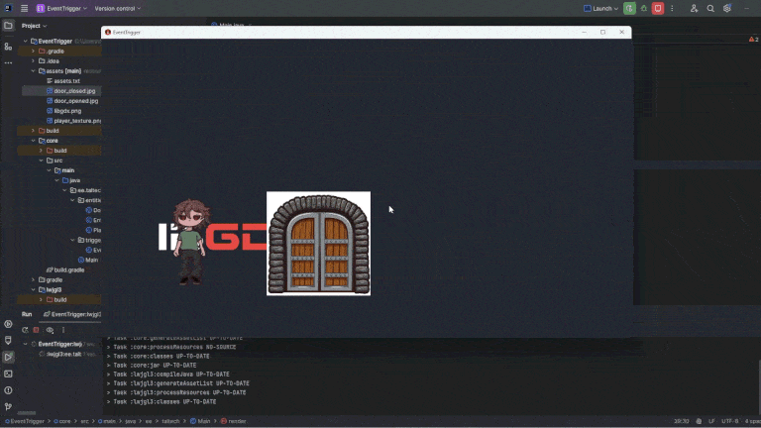Image resolution: width=761 pixels, height=428 pixels.
Task: Rerun the task in Run panel toolbar
Action: [25, 329]
